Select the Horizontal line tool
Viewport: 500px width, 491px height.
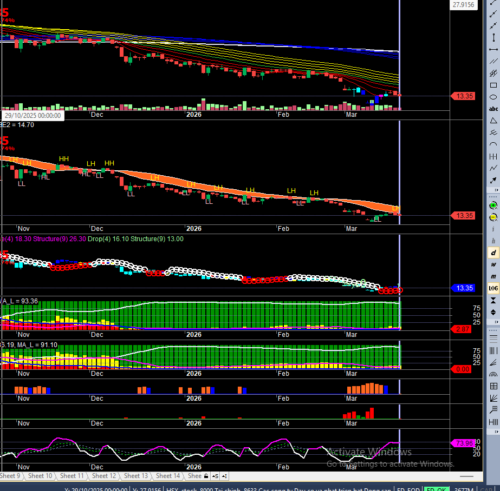[493, 49]
